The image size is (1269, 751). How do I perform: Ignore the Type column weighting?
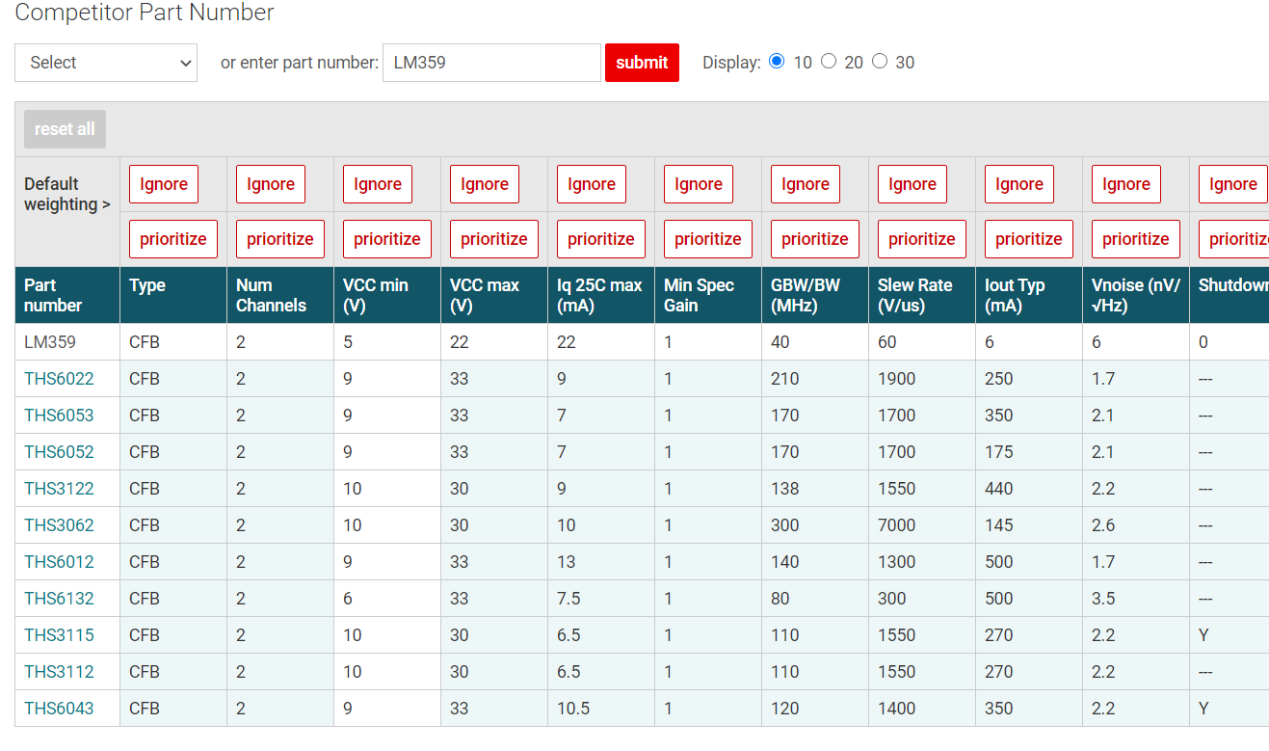pos(164,184)
